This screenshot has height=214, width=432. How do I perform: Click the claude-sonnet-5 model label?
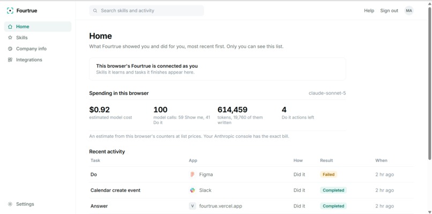[327, 93]
